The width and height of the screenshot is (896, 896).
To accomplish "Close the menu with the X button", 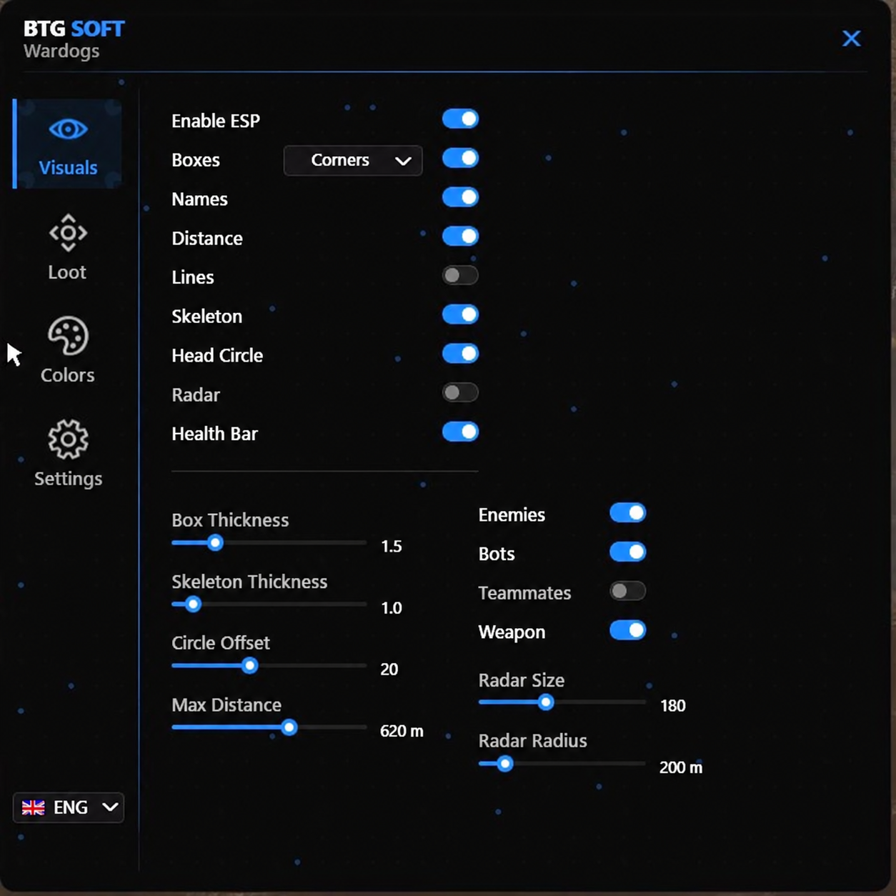I will tap(851, 39).
